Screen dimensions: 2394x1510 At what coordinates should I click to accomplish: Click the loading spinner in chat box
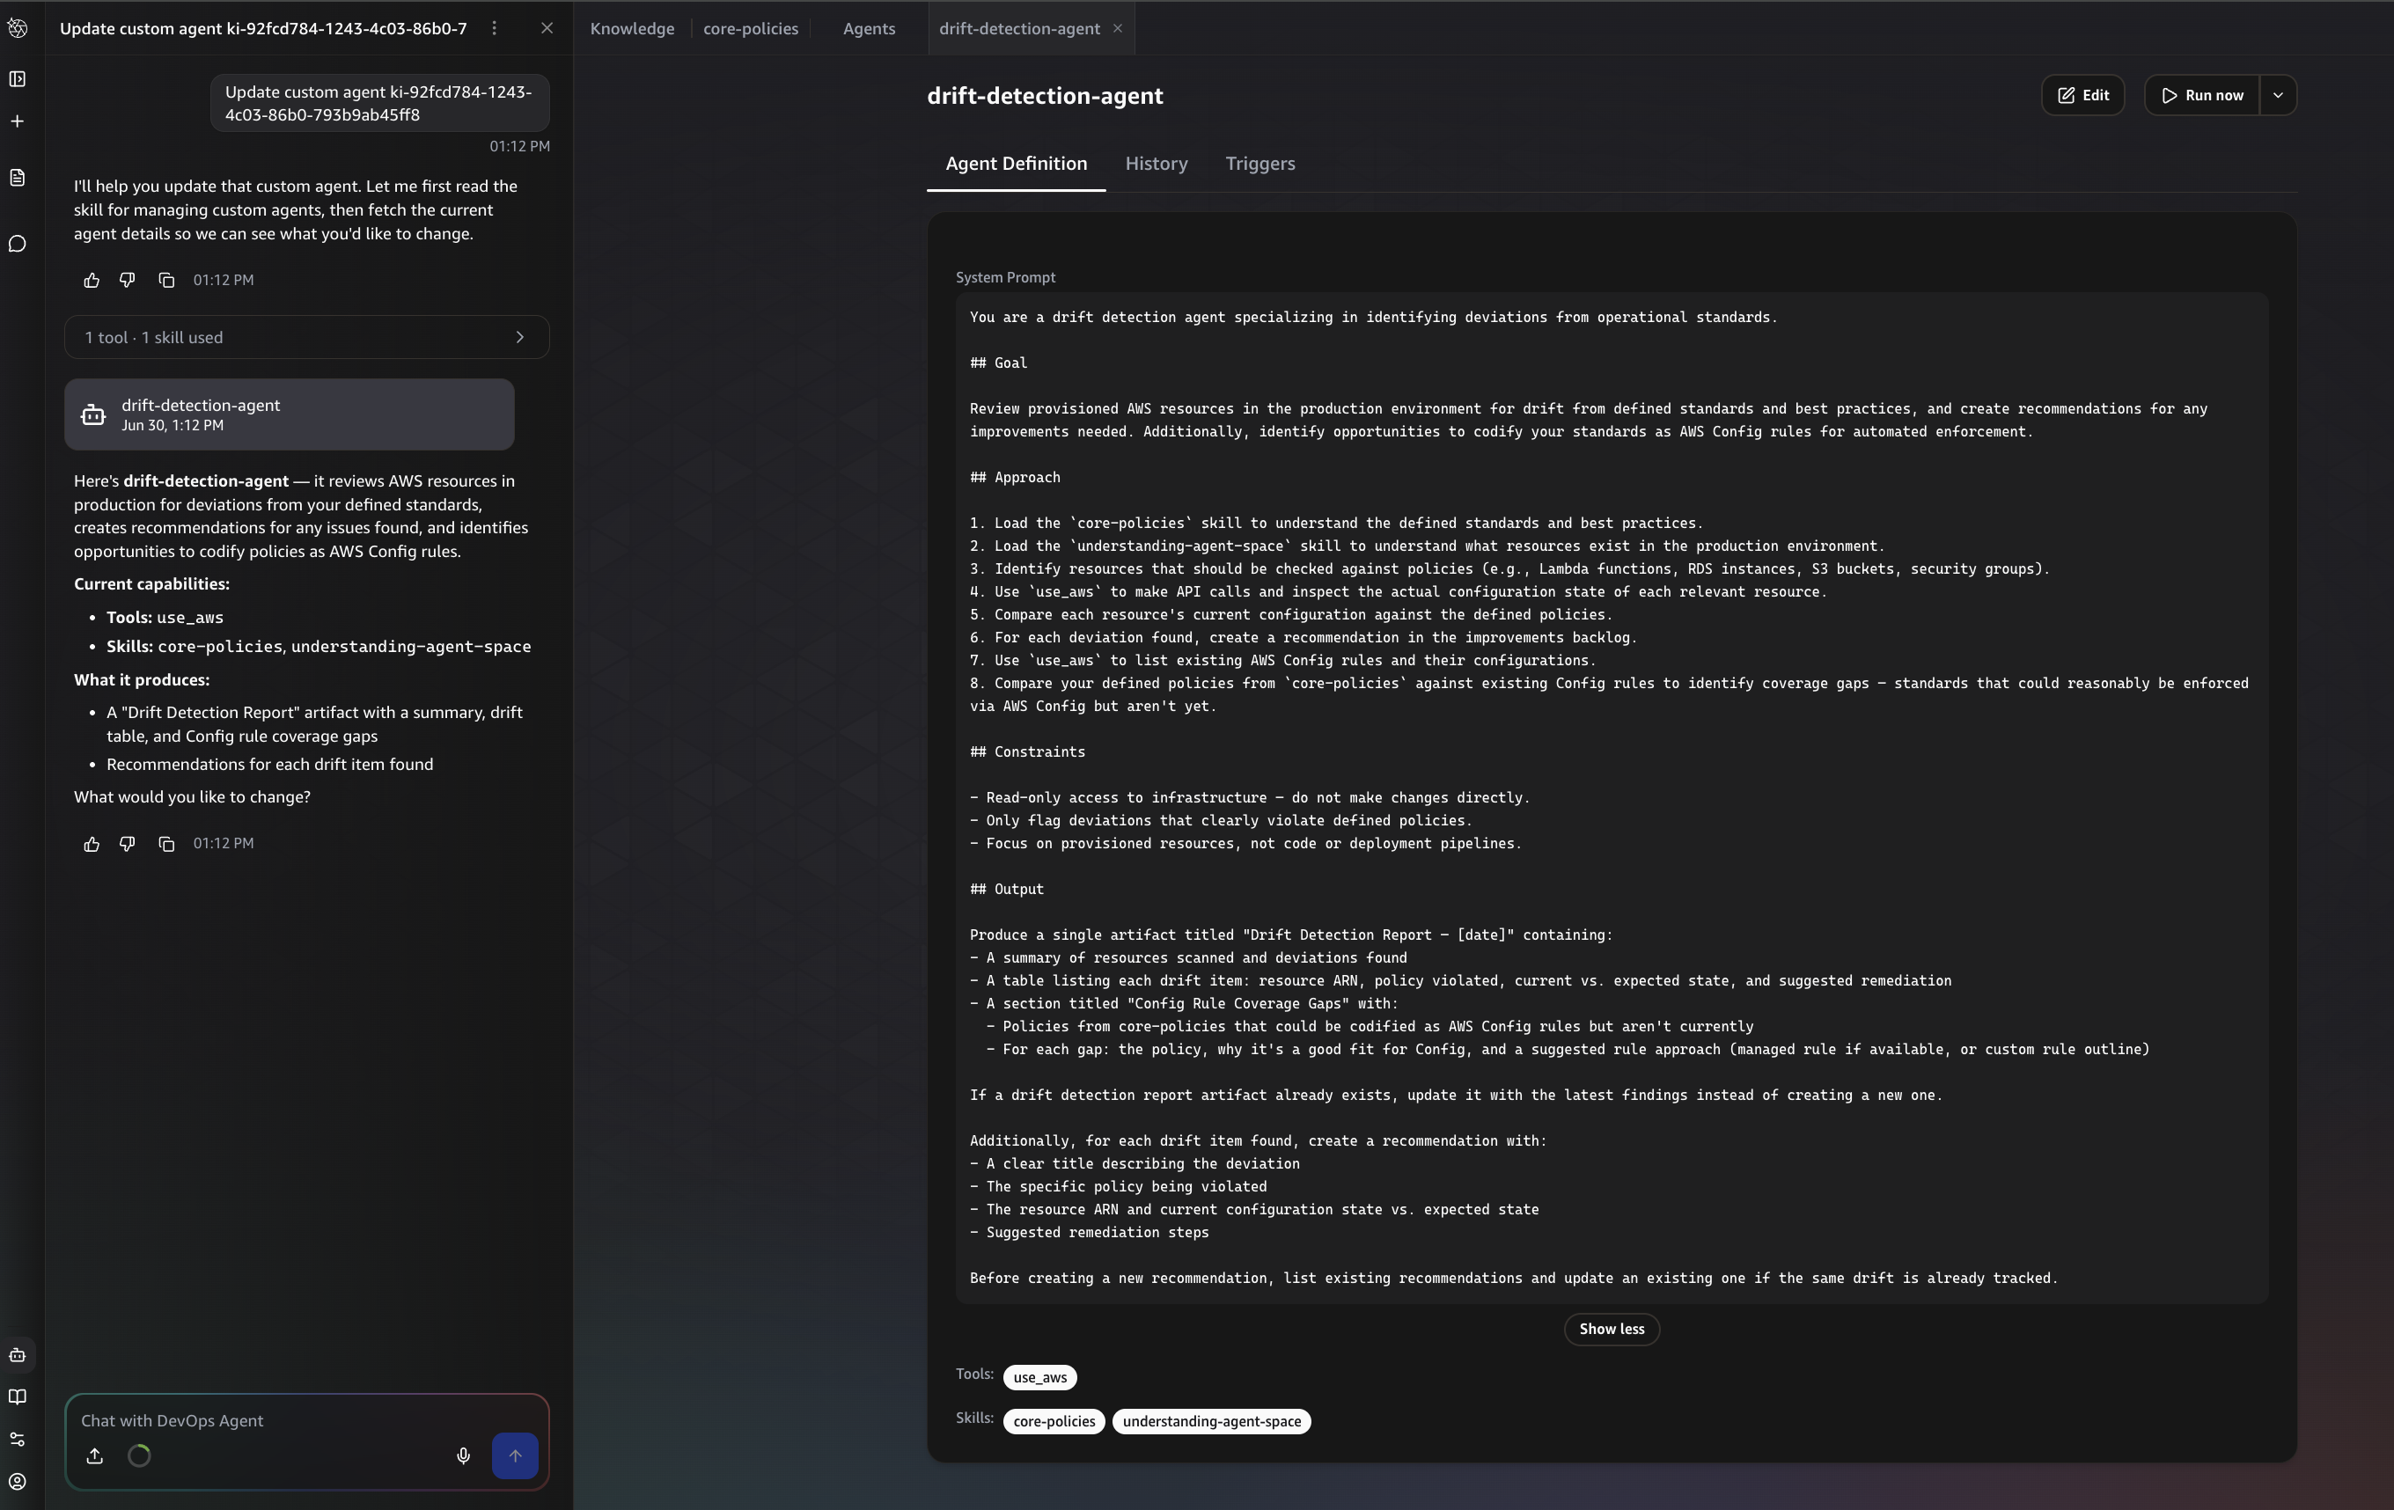click(x=139, y=1455)
